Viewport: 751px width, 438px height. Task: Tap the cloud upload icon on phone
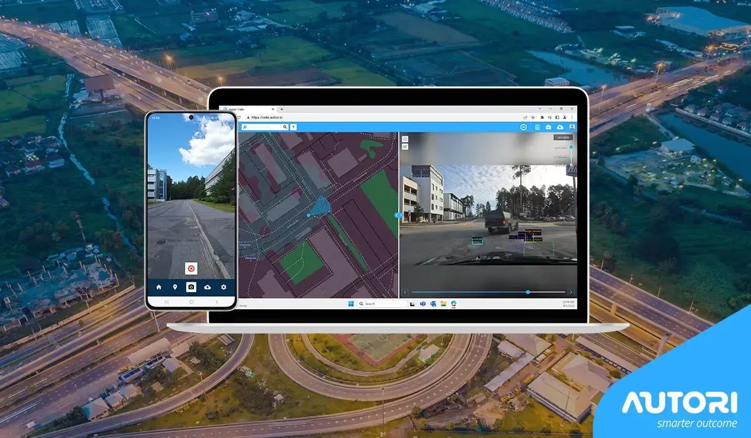[207, 287]
